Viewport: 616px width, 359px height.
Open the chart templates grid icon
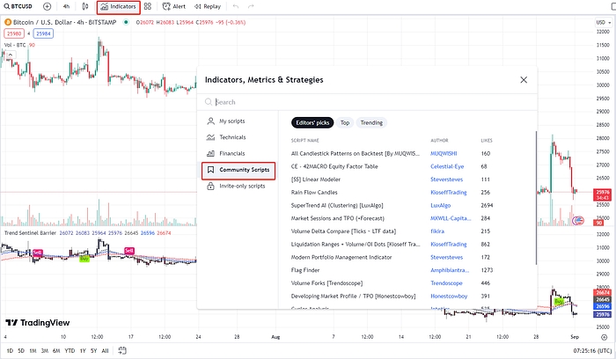pyautogui.click(x=148, y=6)
